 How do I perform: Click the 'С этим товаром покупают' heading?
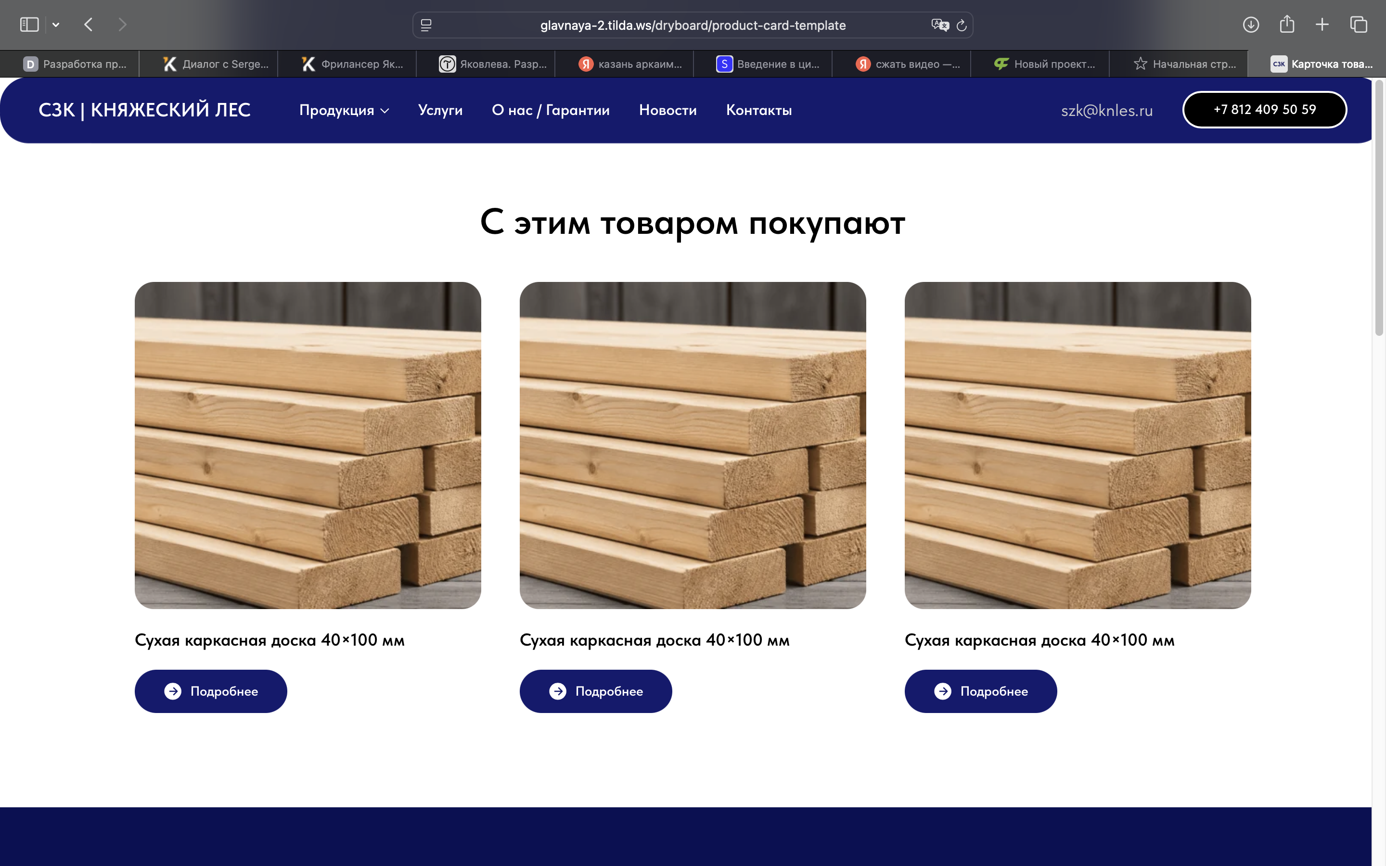[x=693, y=223]
